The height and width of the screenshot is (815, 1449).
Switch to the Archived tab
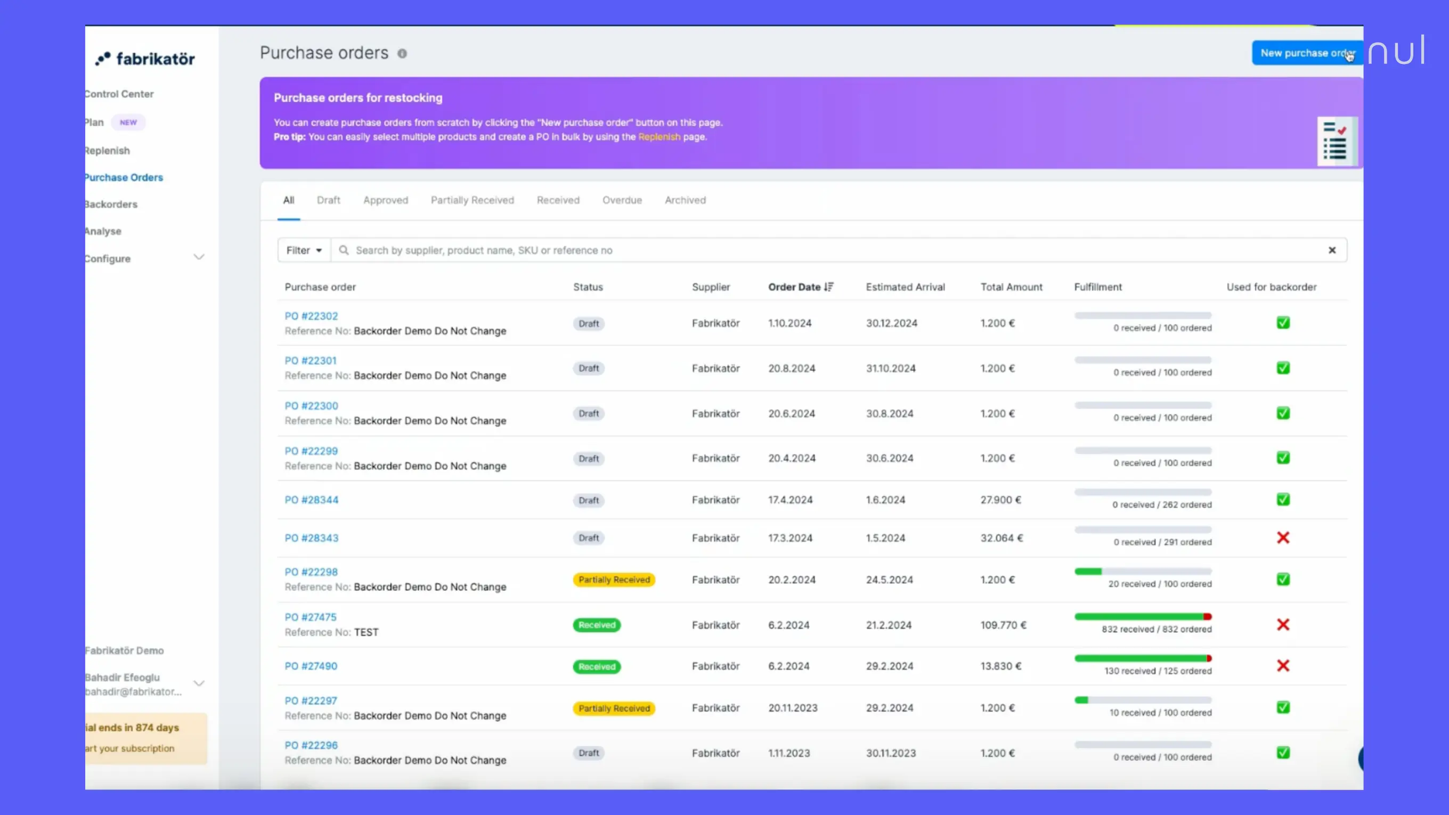[x=685, y=200]
